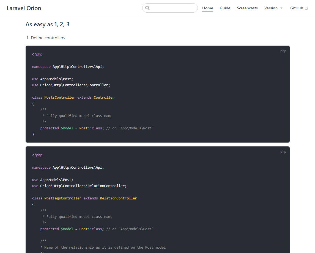Click the PostTagsController class name in code
Screen dimensions: 315x253
click(x=63, y=198)
